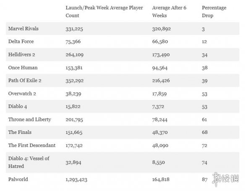Select the Delta Force game name

pyautogui.click(x=21, y=42)
